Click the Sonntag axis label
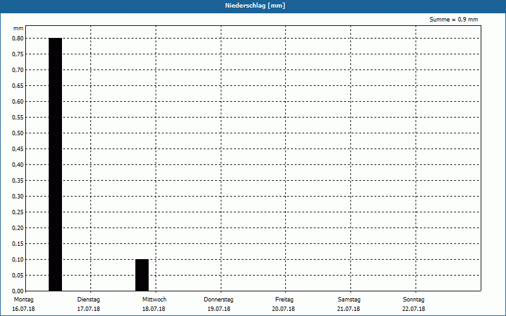Screen dimensions: 506x316 tap(414, 300)
